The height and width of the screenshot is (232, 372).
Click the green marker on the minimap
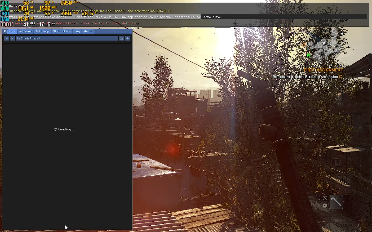pos(308,55)
